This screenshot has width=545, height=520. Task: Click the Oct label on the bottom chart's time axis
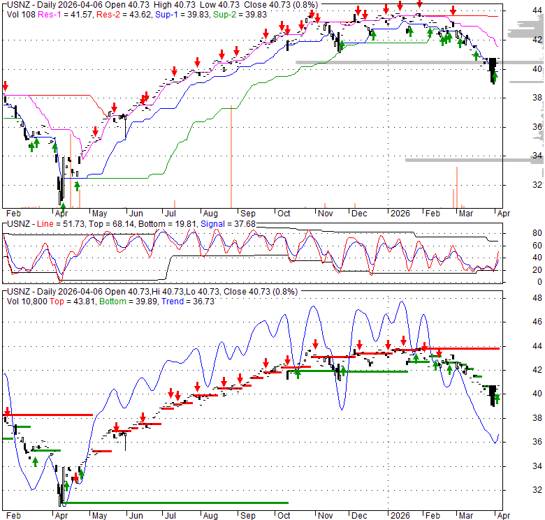[x=284, y=515]
